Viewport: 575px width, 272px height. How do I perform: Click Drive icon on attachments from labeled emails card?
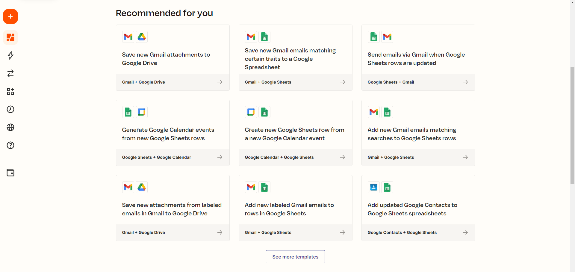coord(142,187)
